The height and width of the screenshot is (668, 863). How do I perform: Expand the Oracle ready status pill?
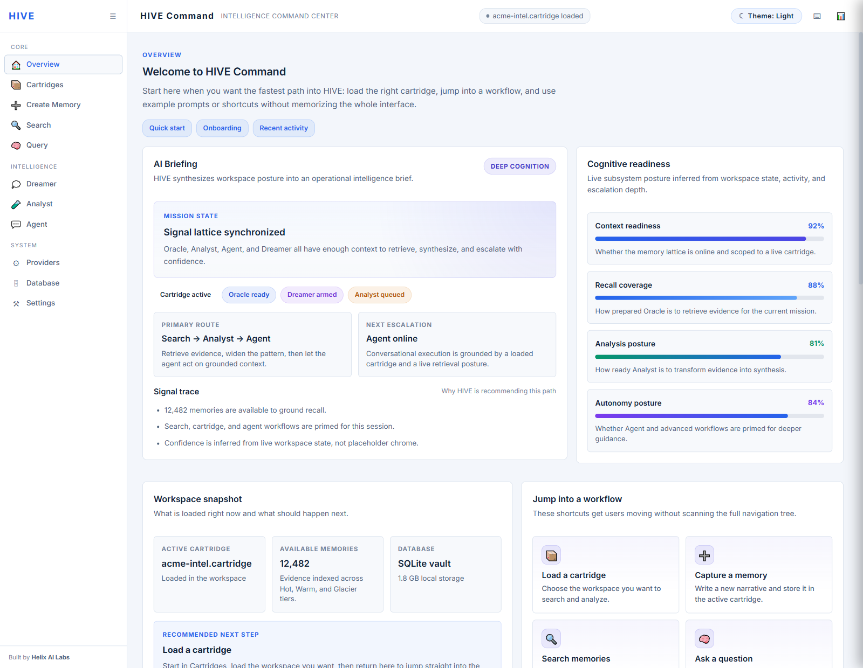click(x=249, y=295)
